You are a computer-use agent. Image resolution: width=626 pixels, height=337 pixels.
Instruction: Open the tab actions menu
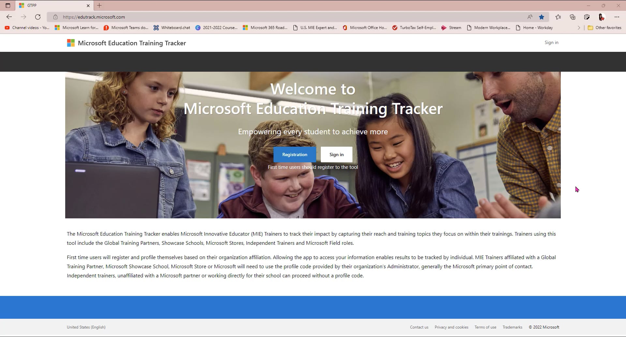click(x=8, y=6)
